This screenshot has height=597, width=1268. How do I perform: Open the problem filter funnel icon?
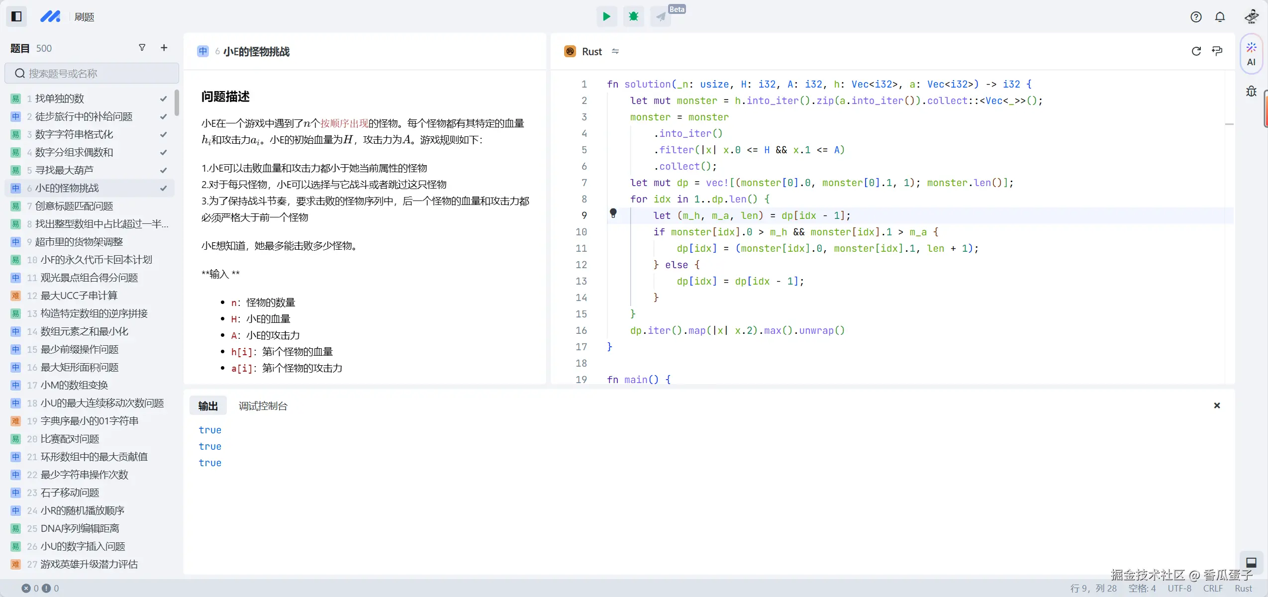(142, 48)
